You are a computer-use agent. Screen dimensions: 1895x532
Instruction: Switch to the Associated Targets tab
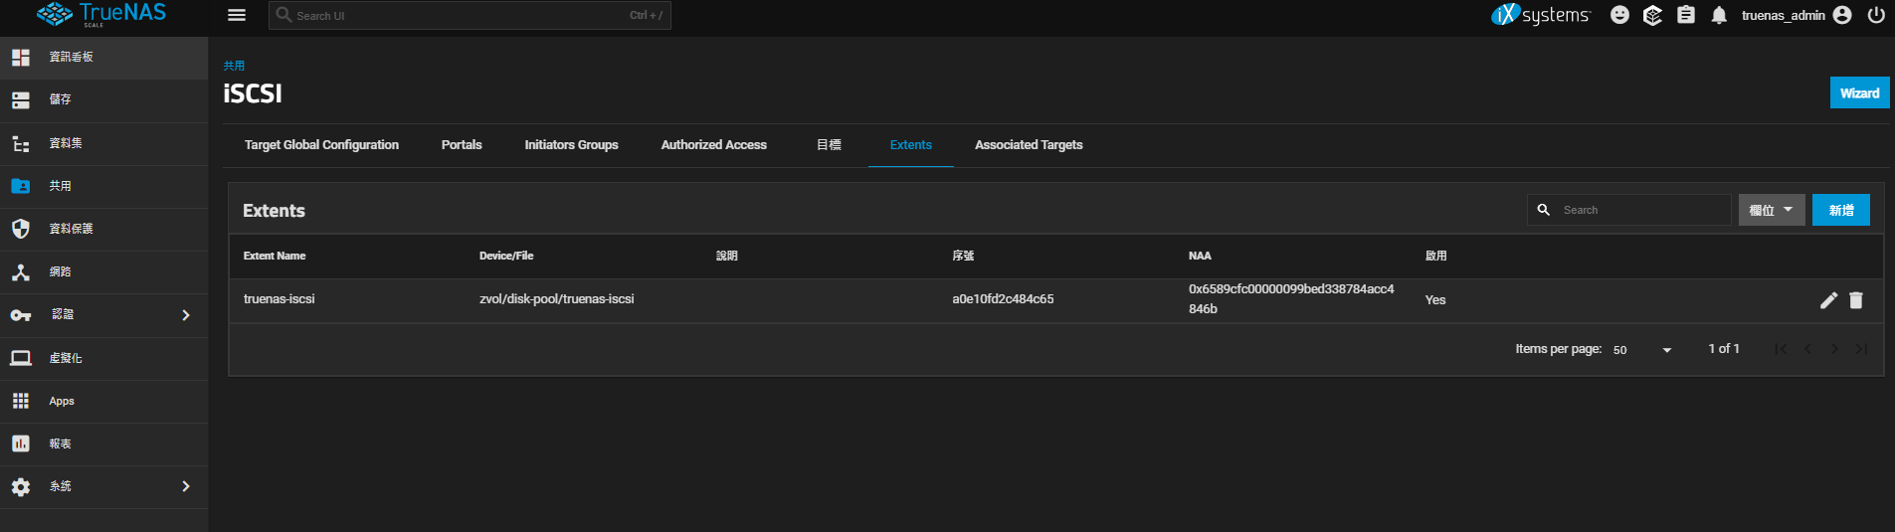coord(1029,145)
